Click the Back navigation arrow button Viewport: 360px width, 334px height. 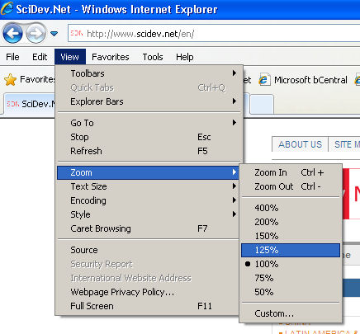click(12, 34)
